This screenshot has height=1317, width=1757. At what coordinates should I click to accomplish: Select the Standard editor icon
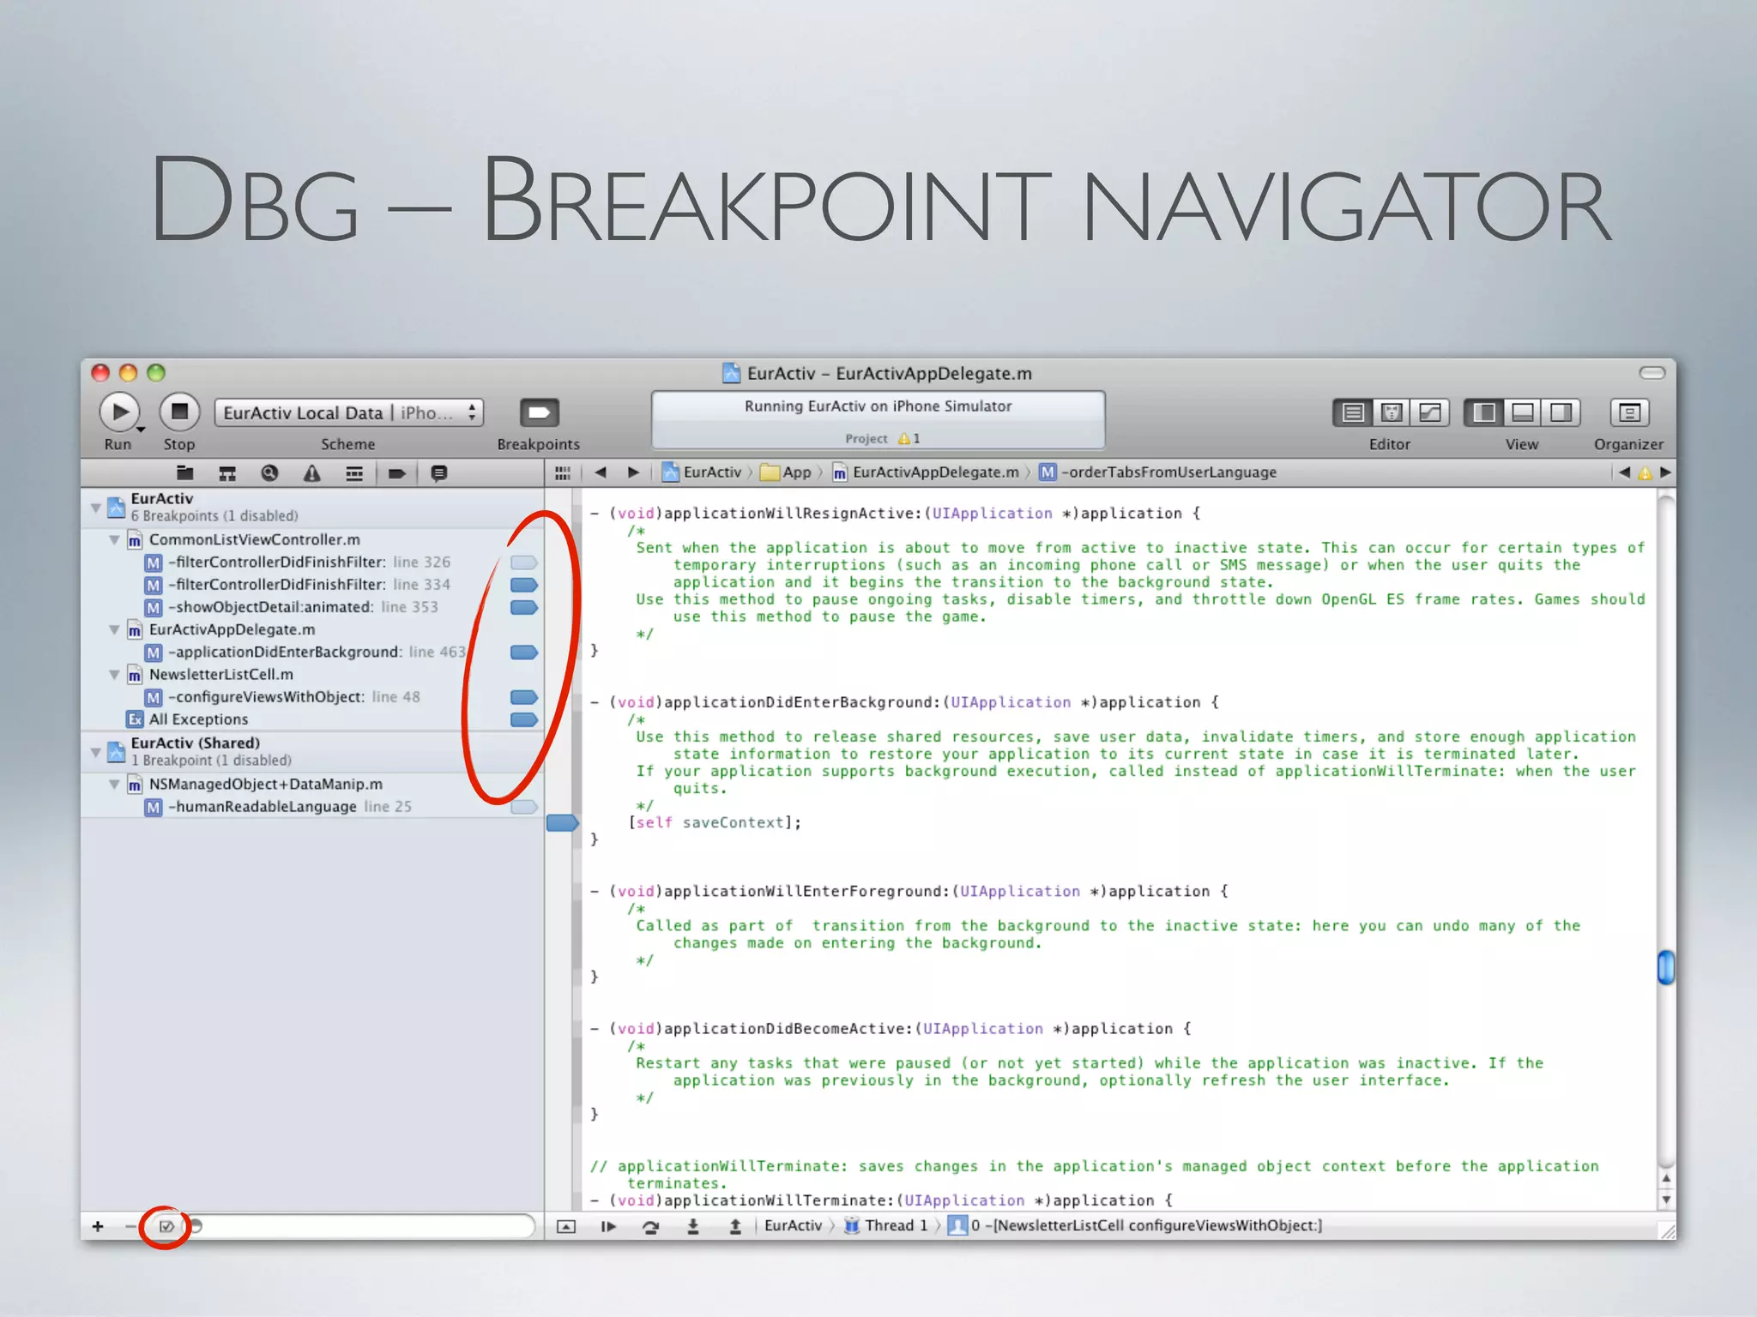(1353, 412)
